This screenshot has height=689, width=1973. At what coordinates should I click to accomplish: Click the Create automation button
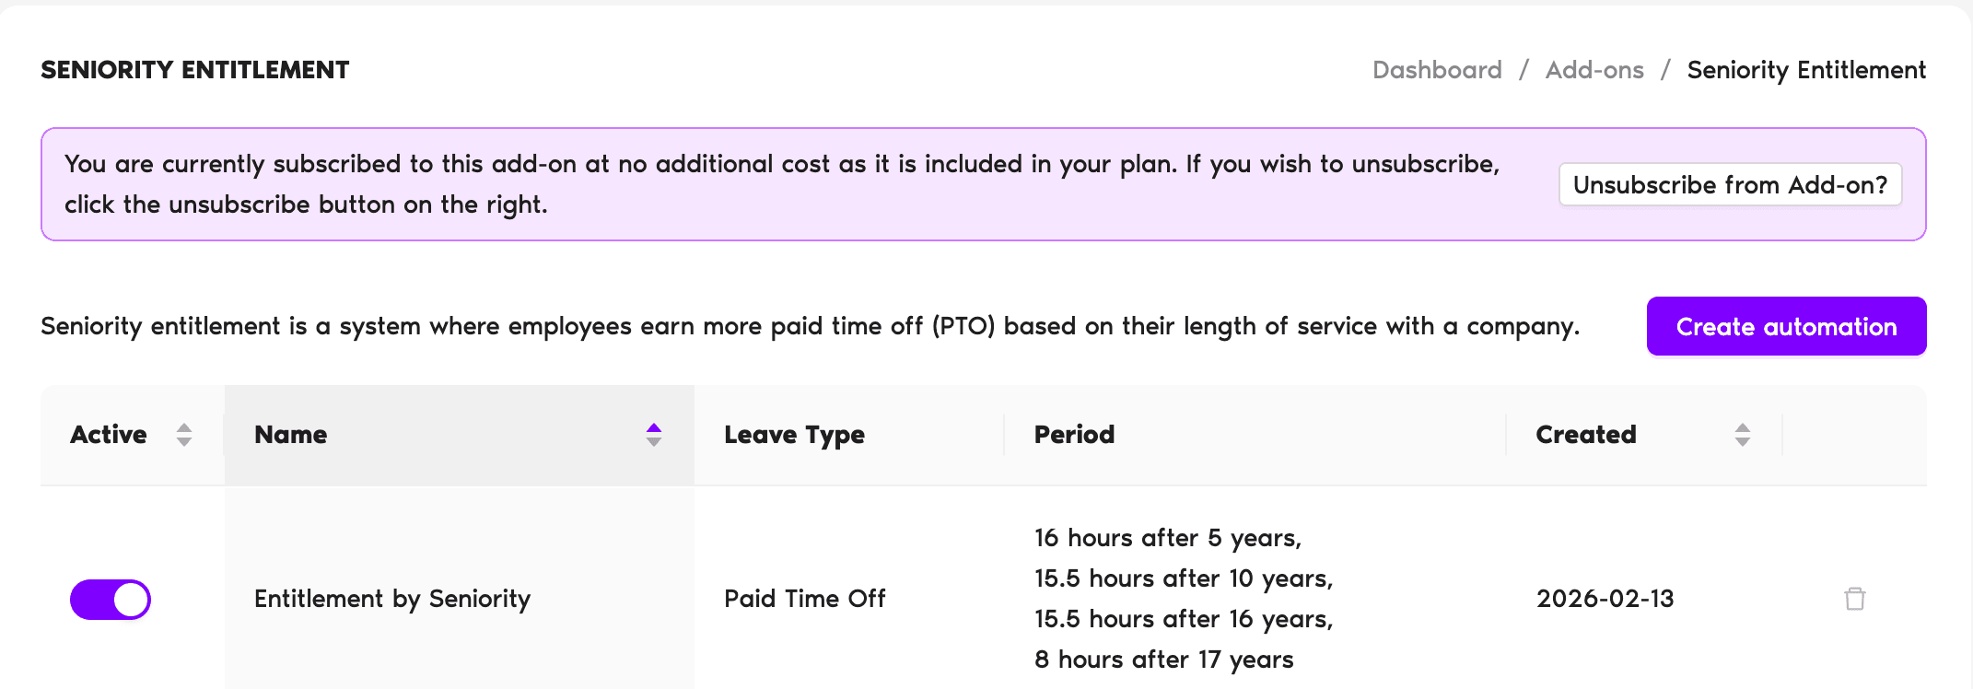point(1786,326)
